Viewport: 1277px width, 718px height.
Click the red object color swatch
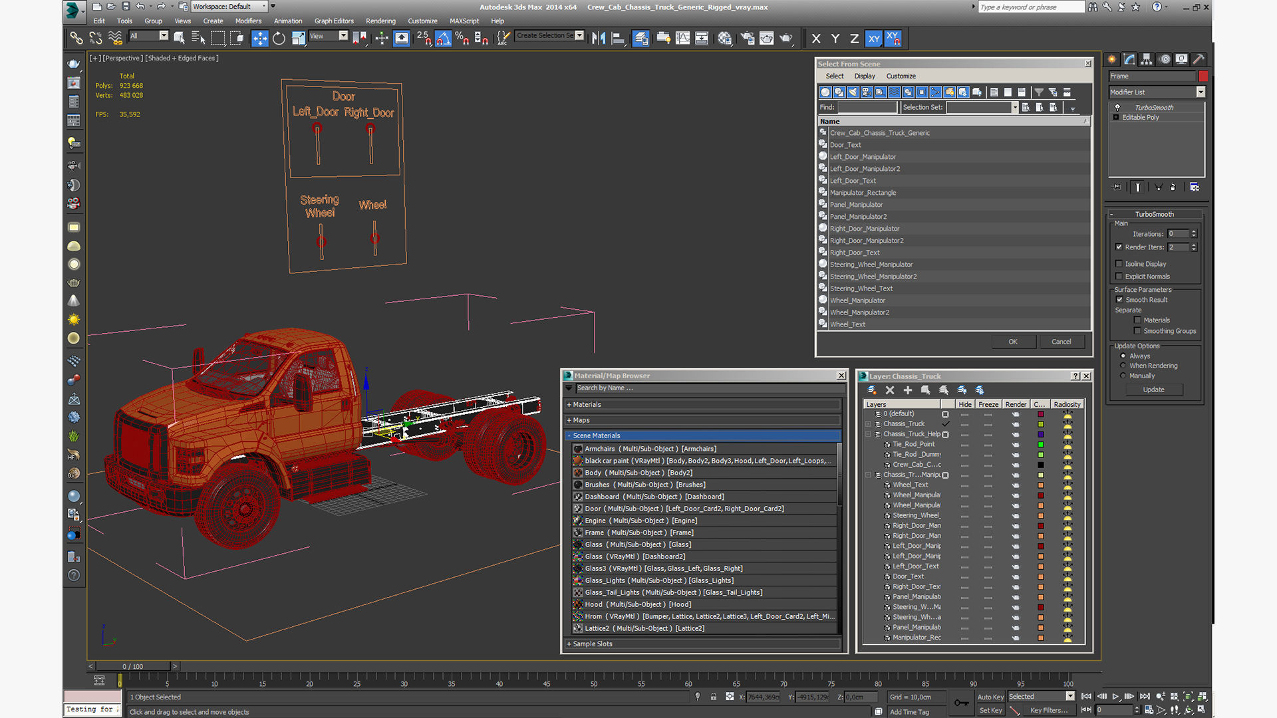1203,76
